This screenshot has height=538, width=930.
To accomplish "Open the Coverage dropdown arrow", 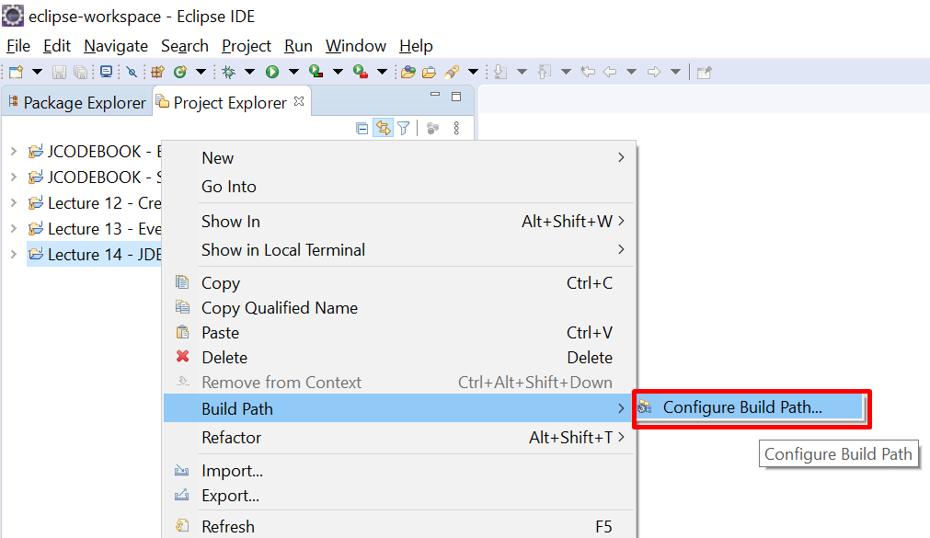I will [339, 73].
